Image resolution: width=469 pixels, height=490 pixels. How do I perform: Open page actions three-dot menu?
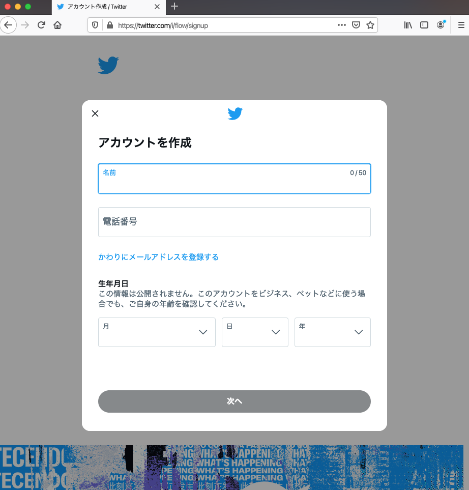point(341,25)
